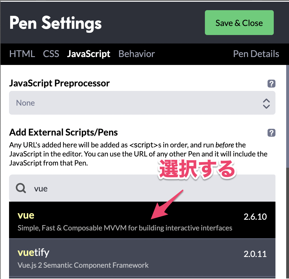Click version 2.0.11 on the vuetify result
289x279 pixels.
255,254
